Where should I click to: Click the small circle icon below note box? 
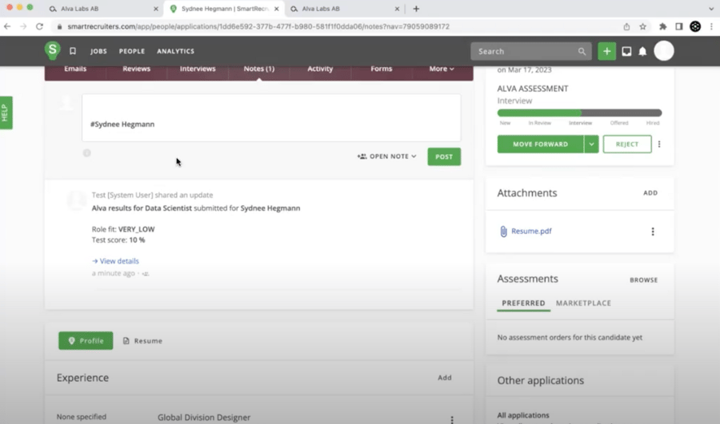click(86, 153)
